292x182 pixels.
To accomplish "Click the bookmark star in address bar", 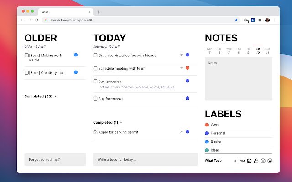I will [x=236, y=20].
